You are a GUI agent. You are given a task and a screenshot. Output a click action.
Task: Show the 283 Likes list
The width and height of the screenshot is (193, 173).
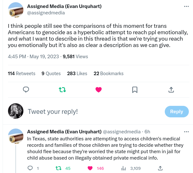(x=77, y=74)
